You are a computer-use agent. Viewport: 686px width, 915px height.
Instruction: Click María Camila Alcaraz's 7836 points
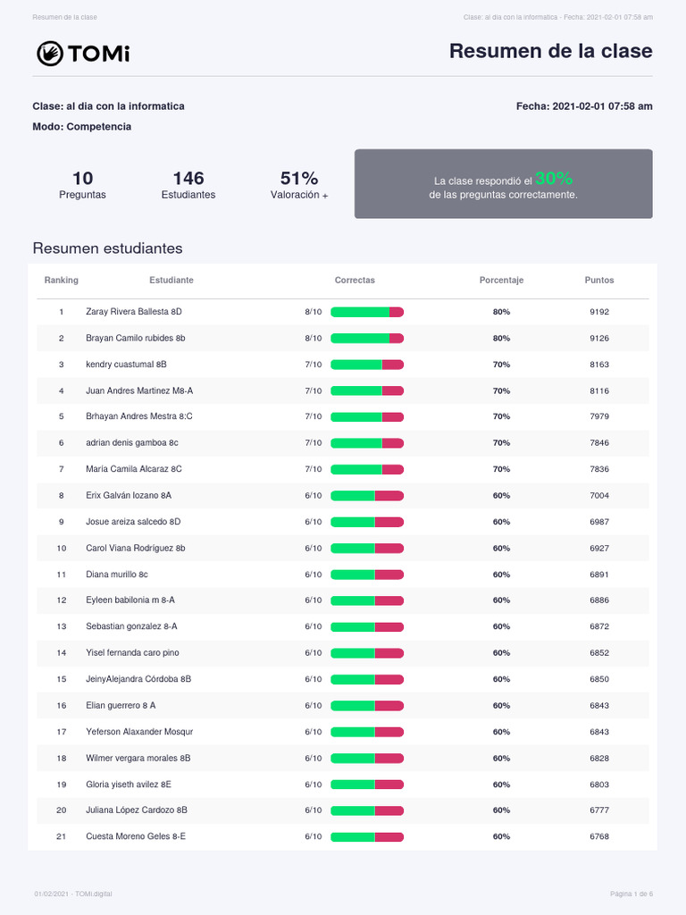599,469
